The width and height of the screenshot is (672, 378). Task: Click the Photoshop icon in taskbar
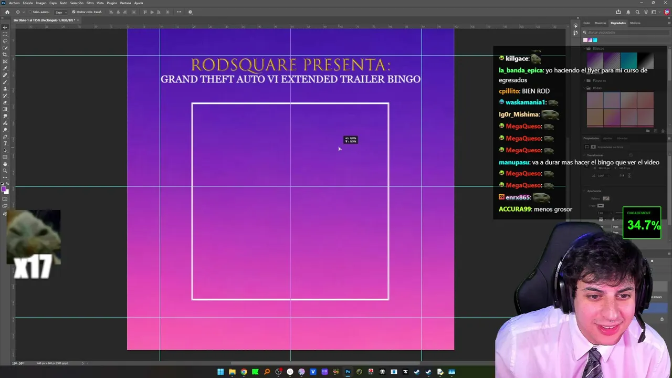click(x=348, y=372)
